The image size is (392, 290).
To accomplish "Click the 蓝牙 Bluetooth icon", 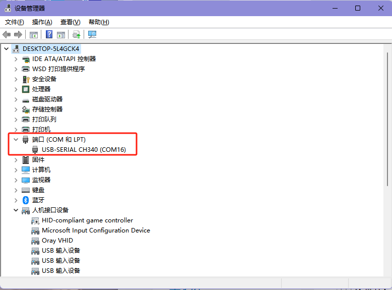I will coord(26,200).
